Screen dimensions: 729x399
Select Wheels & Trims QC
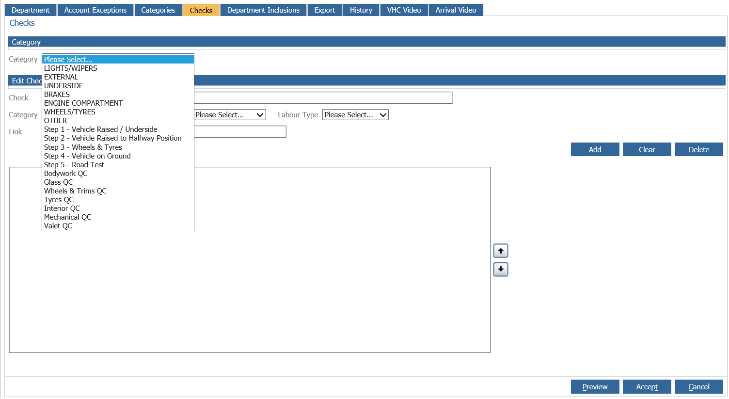pyautogui.click(x=118, y=191)
